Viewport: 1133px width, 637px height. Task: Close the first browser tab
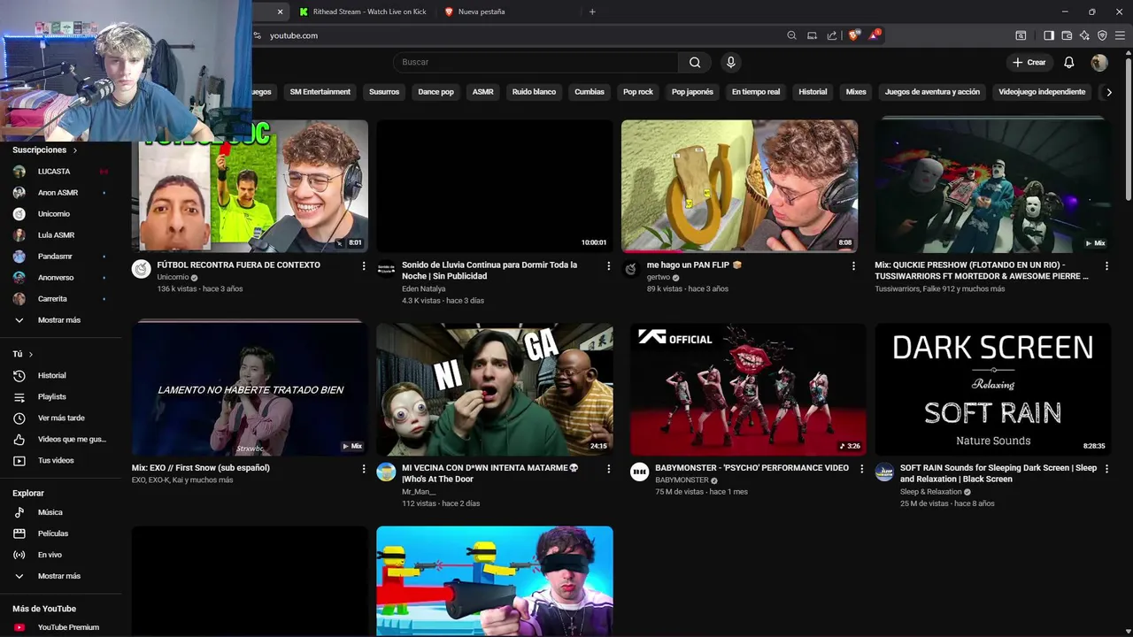coord(280,12)
